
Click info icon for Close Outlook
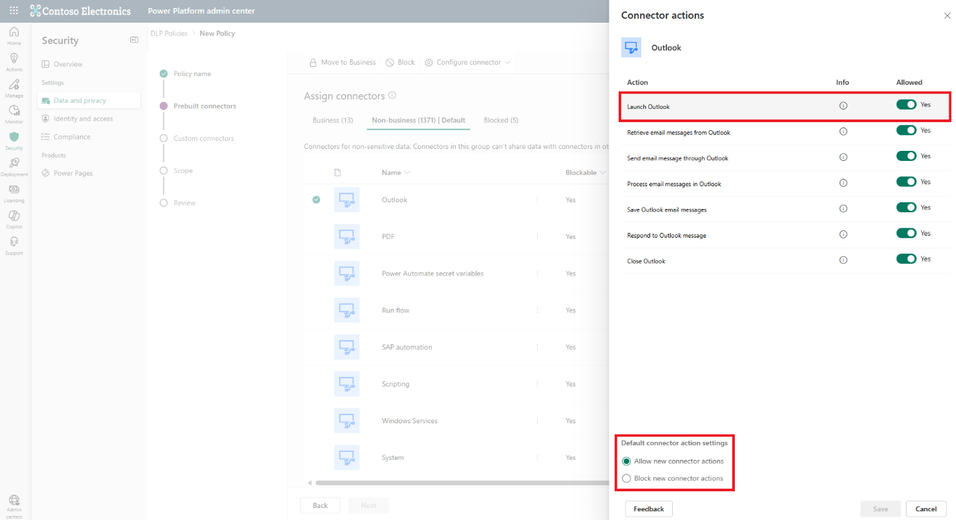tap(843, 260)
